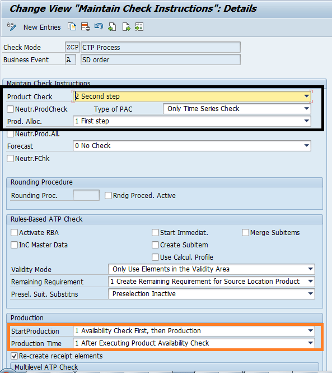Go to previous entry icon

pyautogui.click(x=112, y=27)
